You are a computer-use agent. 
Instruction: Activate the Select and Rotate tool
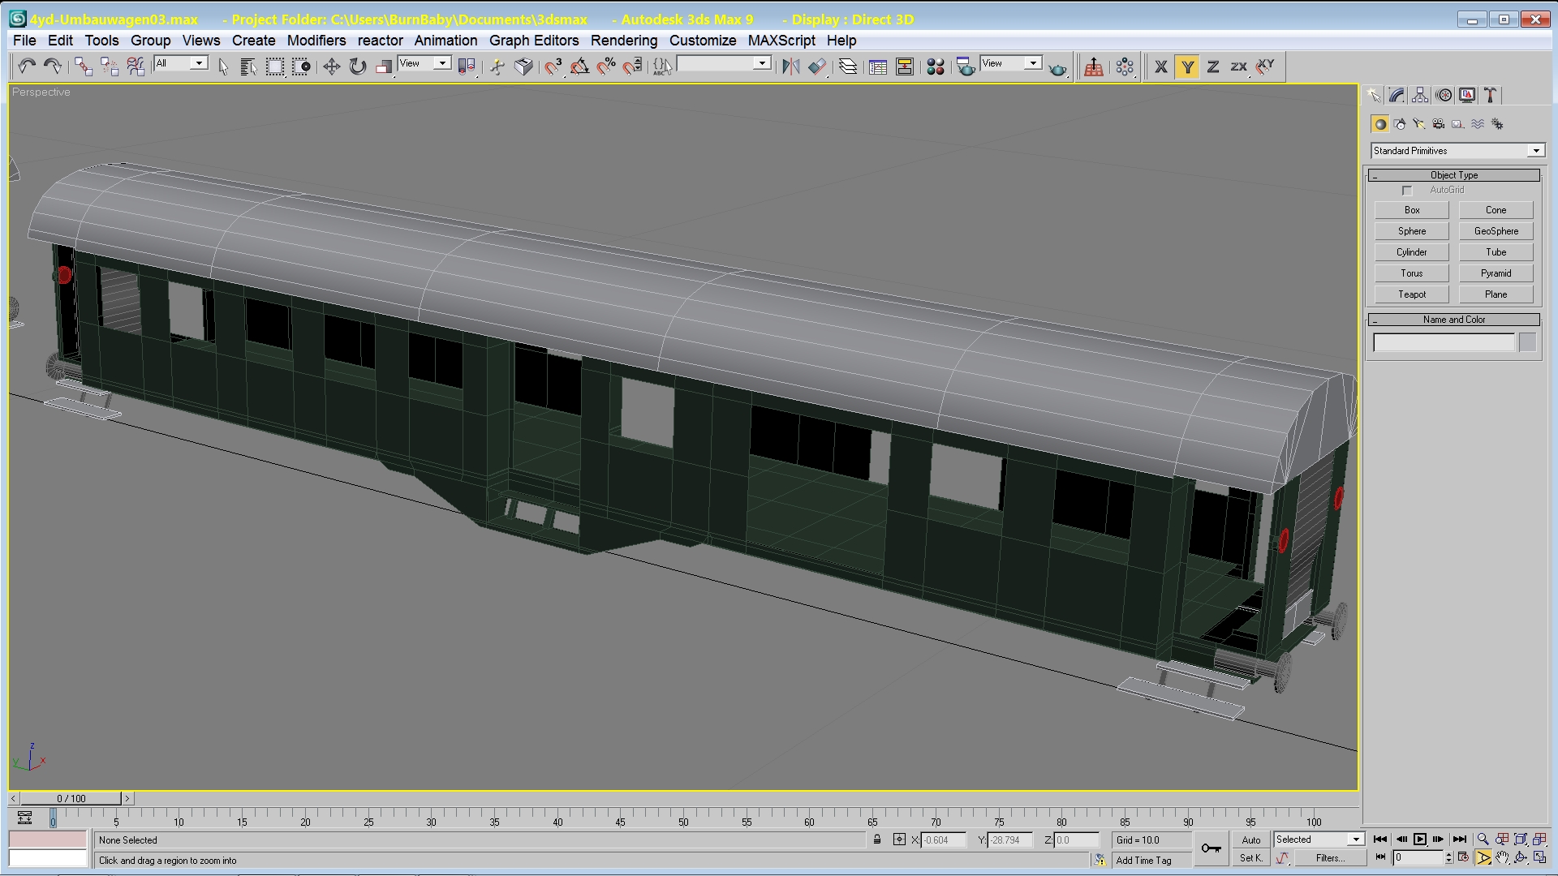358,67
